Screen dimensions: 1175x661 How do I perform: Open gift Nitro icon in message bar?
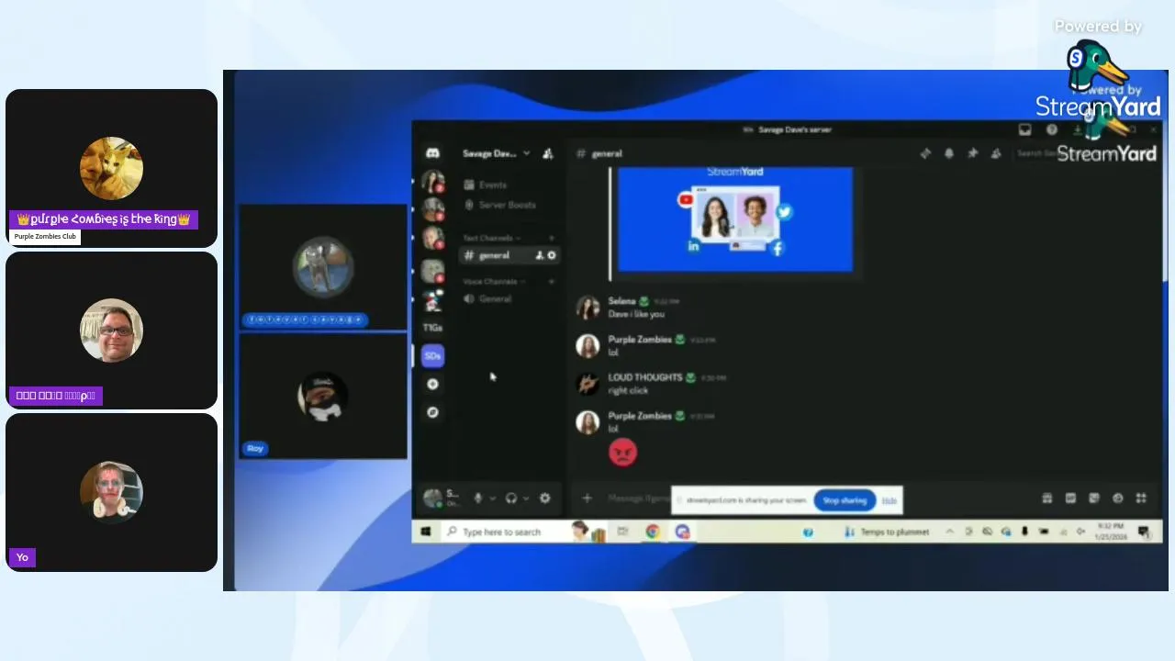[x=1046, y=499]
